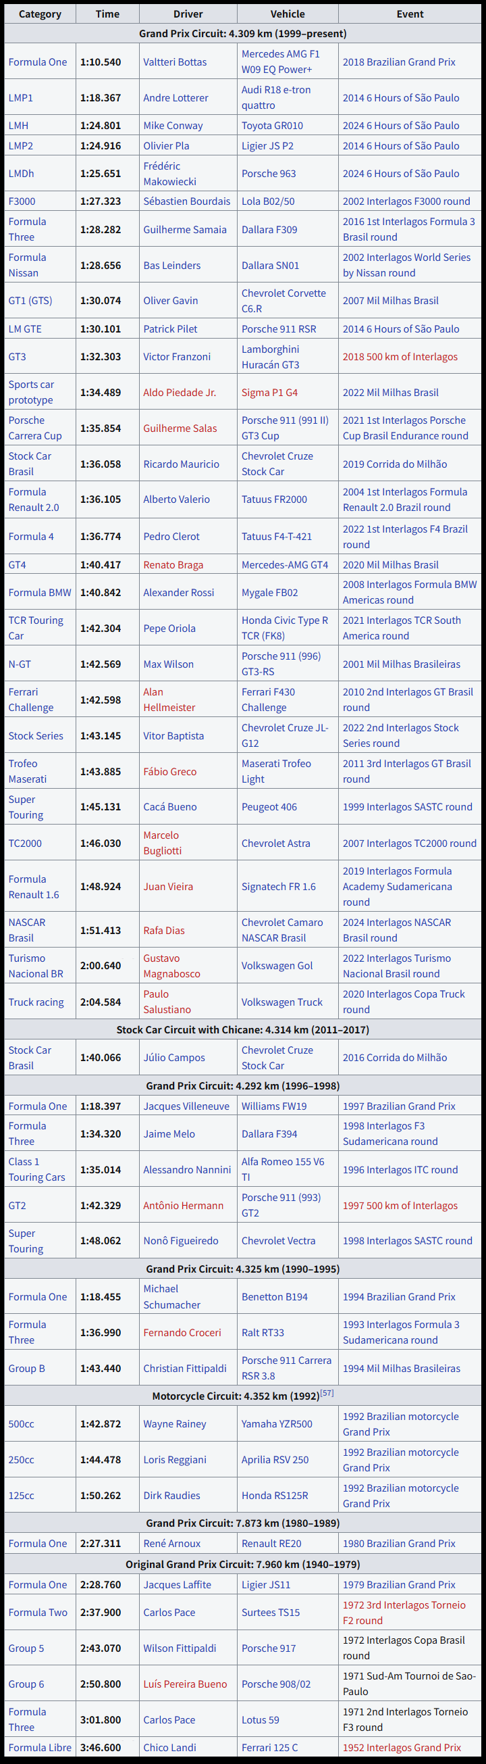Viewport: 486px width, 1764px height.
Task: Open the Victor Franzoni link
Action: (x=177, y=357)
